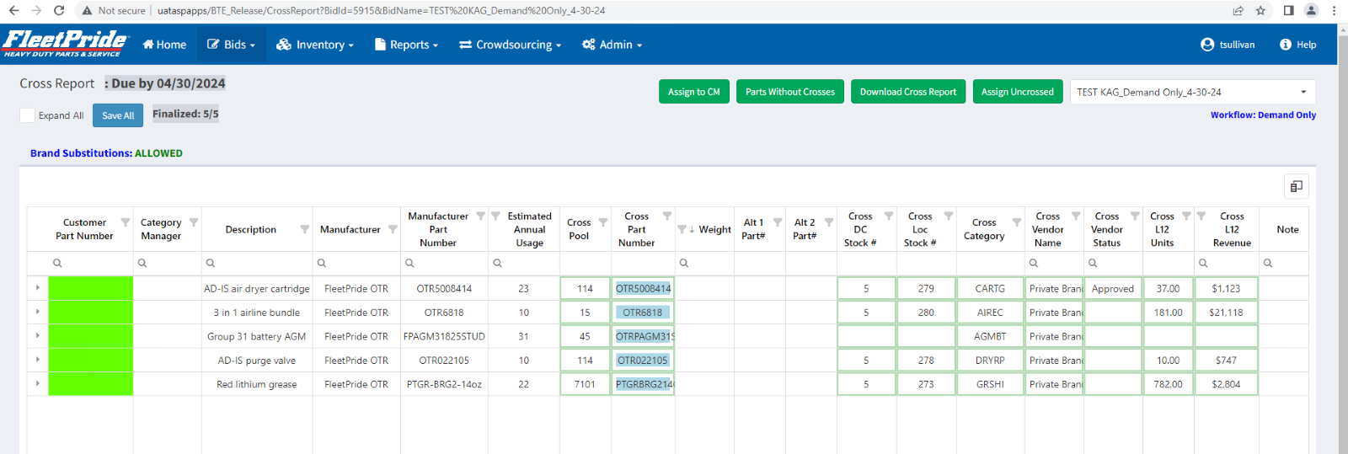Click the green Customer Part Number cell for OTR6818
This screenshot has width=1348, height=454.
pyautogui.click(x=91, y=312)
